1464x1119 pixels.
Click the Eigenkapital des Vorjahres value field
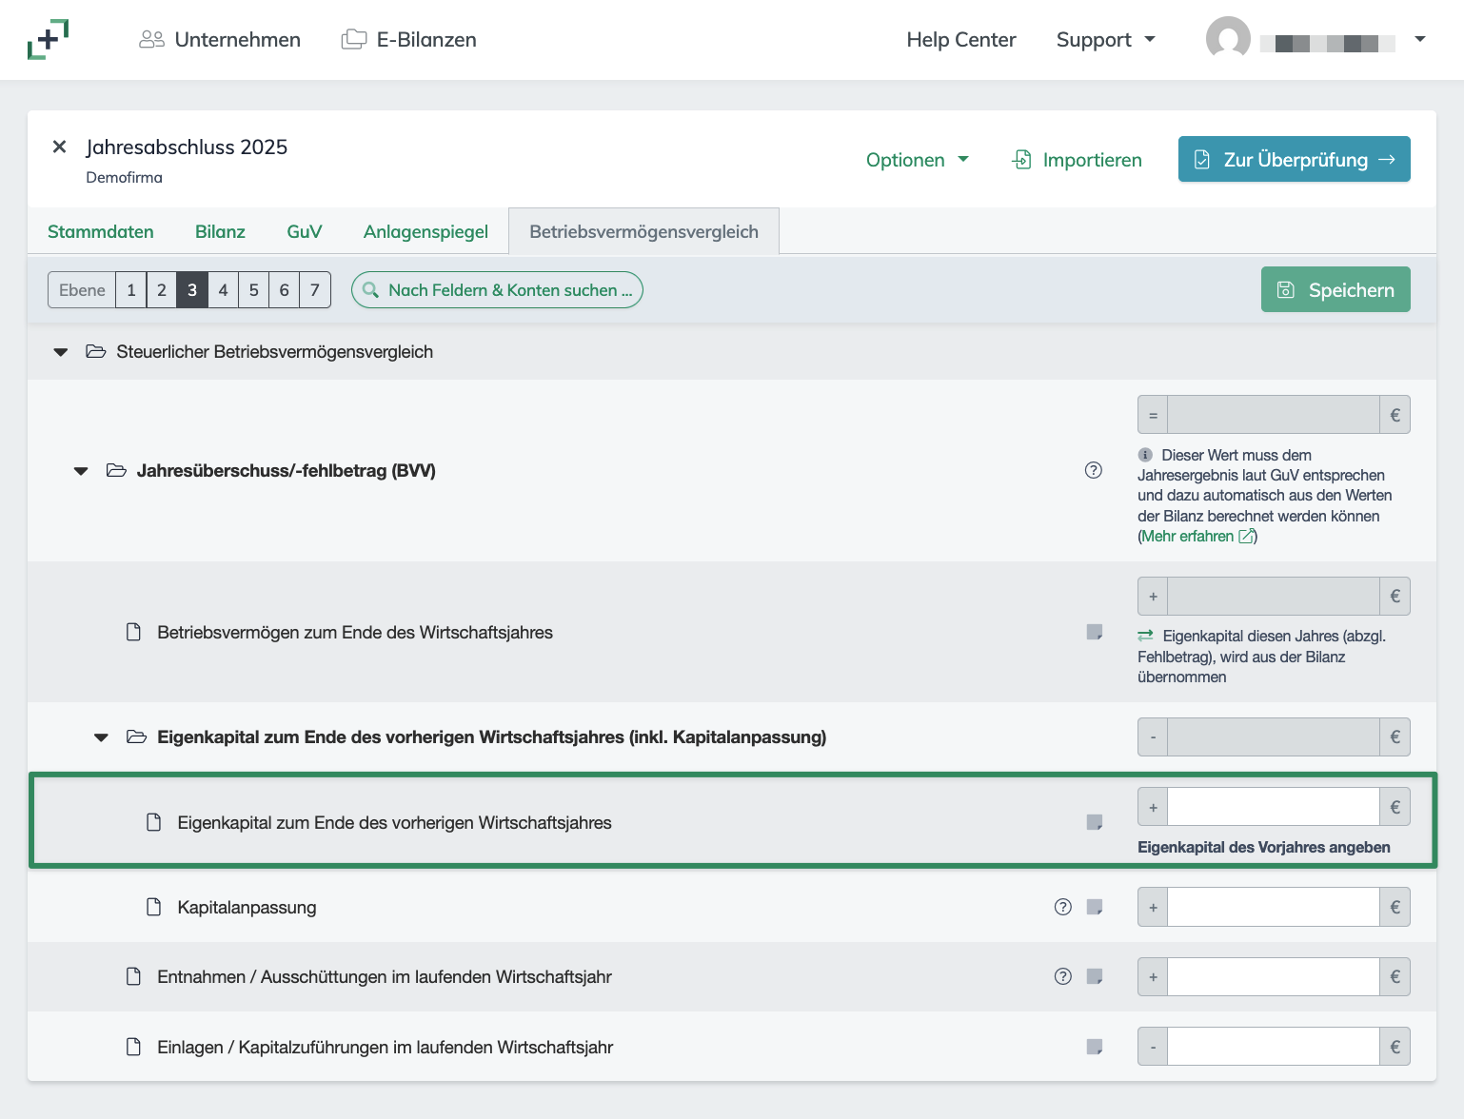click(1274, 807)
